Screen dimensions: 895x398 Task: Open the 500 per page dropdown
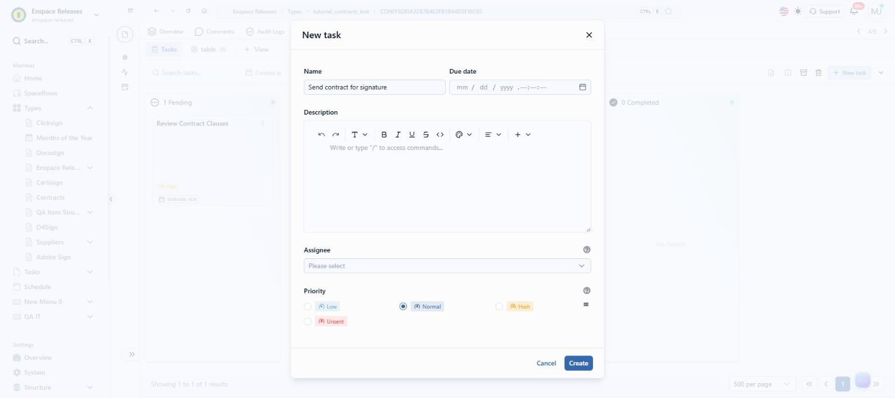coord(762,384)
